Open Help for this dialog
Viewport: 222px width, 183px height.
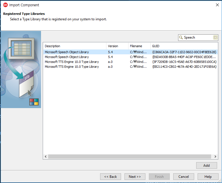coord(208,176)
